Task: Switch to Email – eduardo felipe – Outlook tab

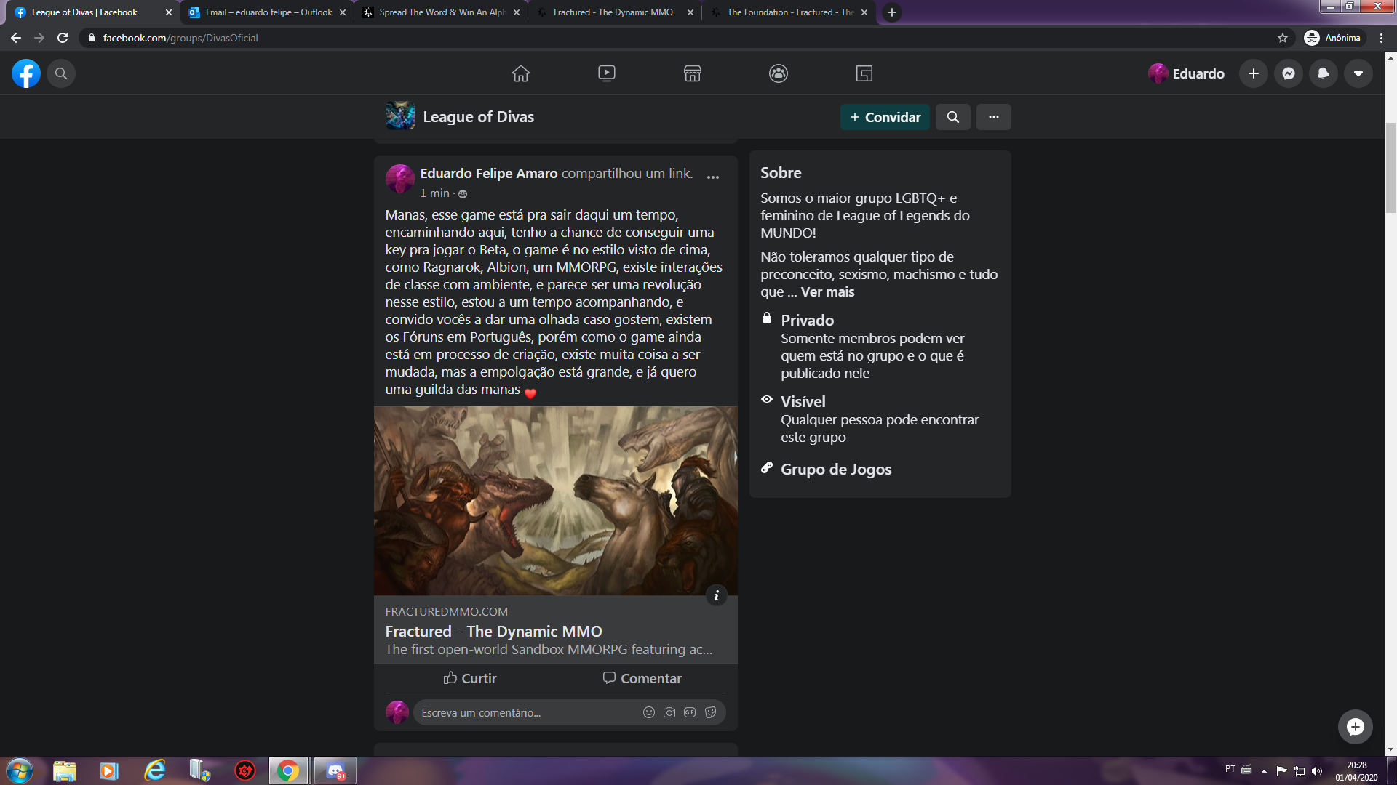Action: (268, 12)
